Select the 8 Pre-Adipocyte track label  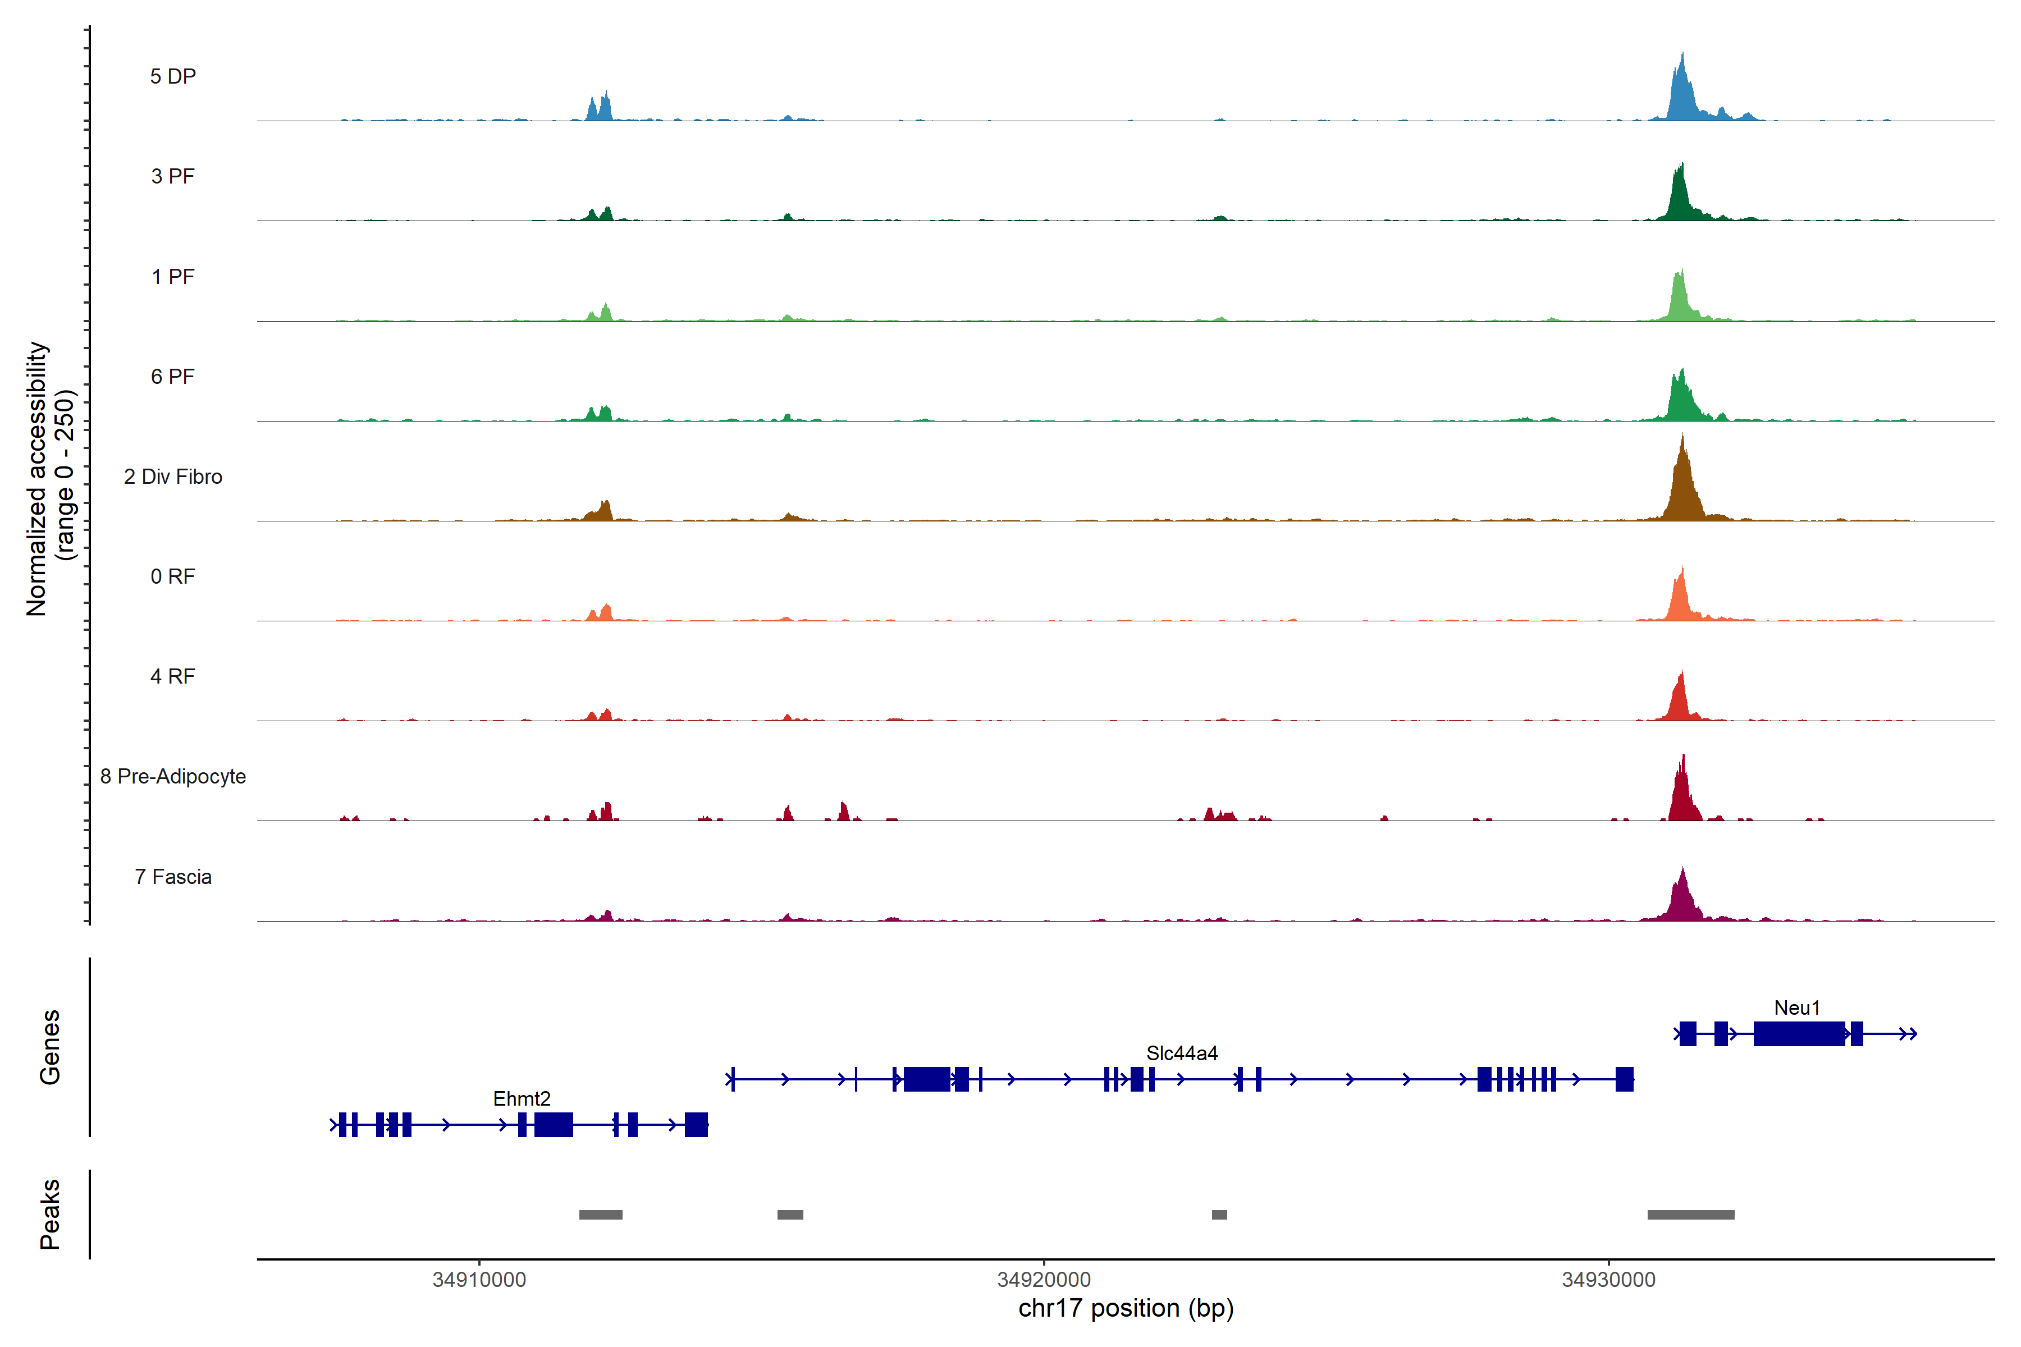[173, 776]
